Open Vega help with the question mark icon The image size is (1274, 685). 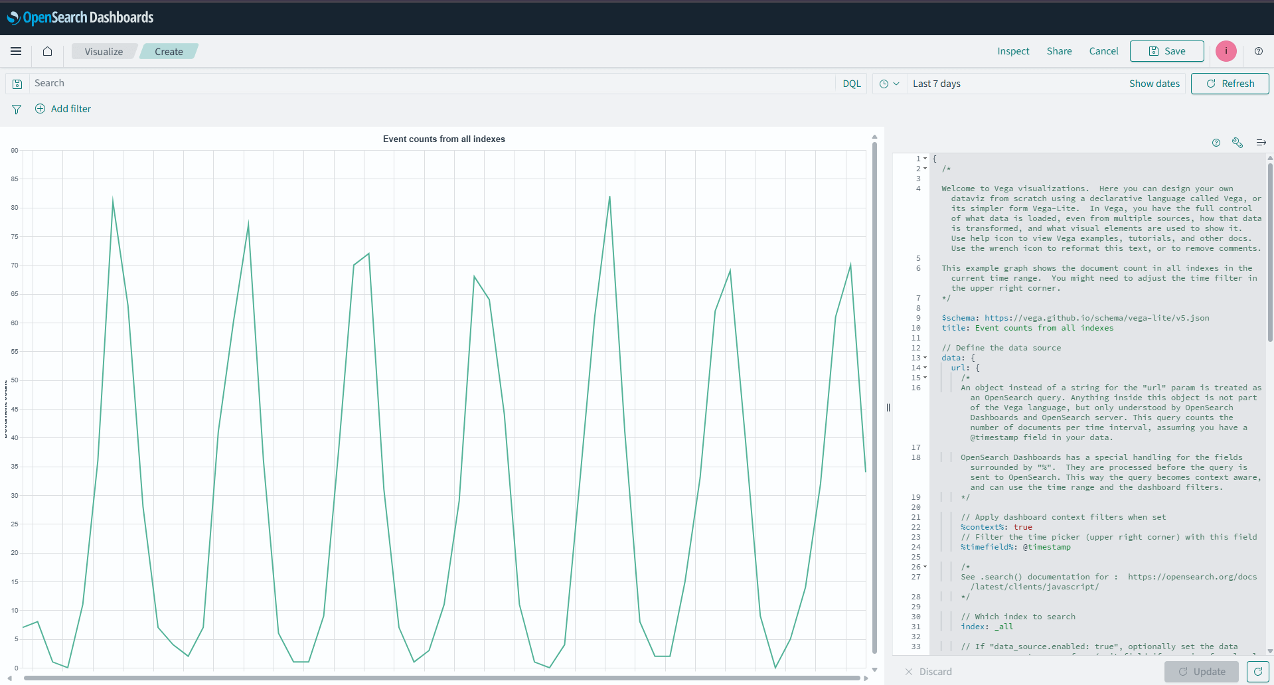point(1216,142)
